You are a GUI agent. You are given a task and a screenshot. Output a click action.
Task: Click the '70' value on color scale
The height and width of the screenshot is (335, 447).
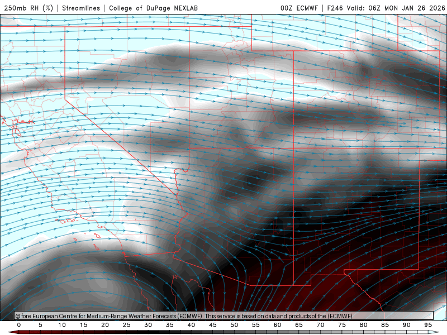coord(320,325)
